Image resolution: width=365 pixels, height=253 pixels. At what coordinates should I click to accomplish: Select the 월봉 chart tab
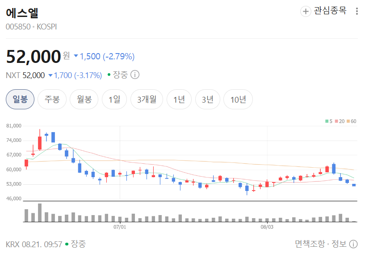coord(84,100)
